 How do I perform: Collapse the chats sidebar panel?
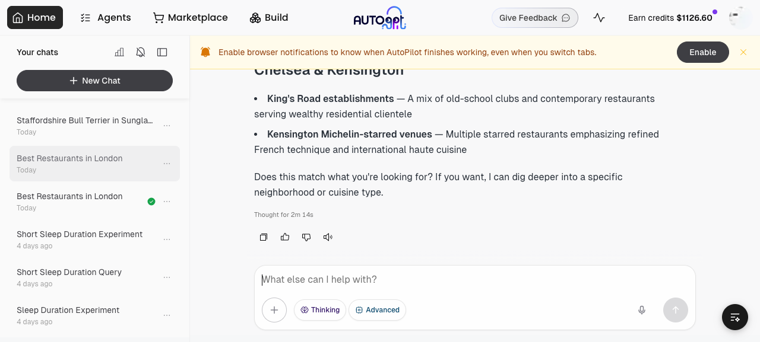(162, 52)
